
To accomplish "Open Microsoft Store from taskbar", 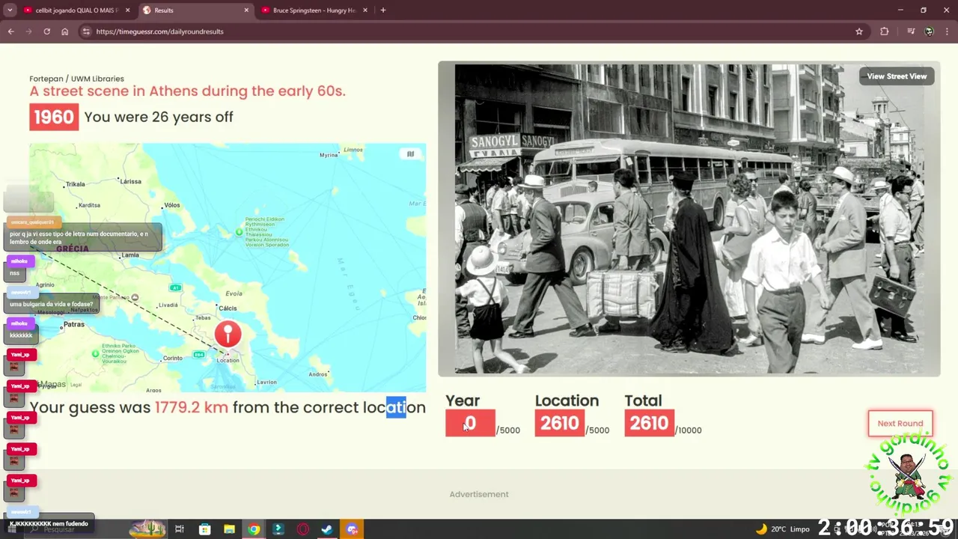I will point(204,529).
